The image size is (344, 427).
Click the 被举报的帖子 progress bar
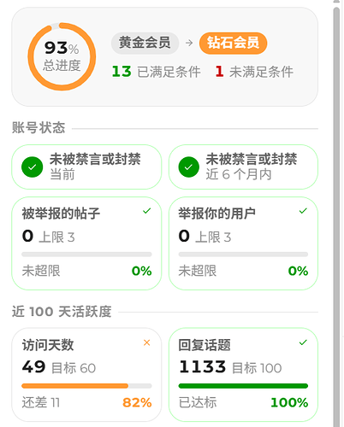(x=86, y=254)
